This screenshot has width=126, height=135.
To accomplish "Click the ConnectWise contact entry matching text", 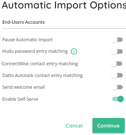I will coord(40,64).
